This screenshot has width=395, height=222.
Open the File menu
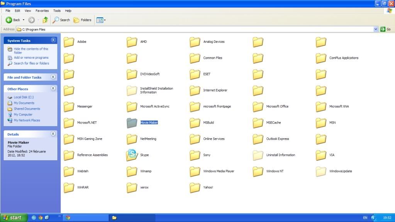(x=8, y=10)
